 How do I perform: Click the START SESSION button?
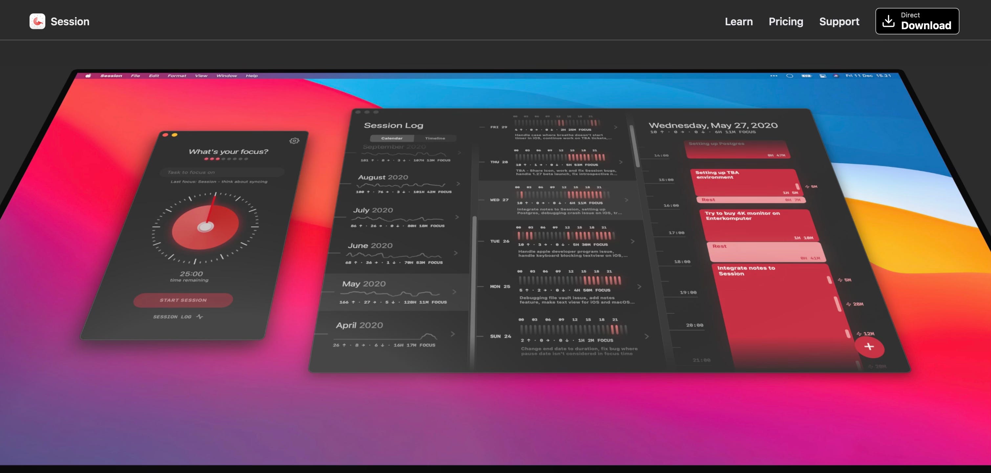(x=183, y=300)
